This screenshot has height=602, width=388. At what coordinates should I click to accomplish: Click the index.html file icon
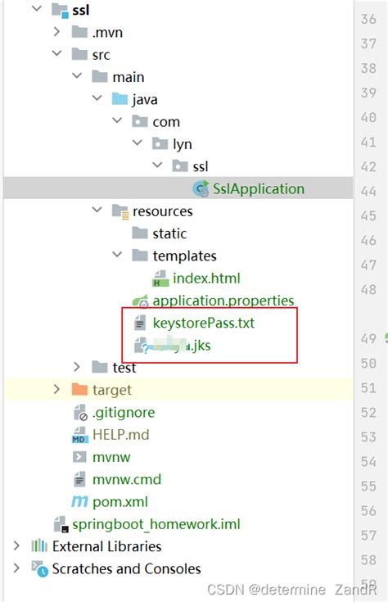tap(160, 278)
